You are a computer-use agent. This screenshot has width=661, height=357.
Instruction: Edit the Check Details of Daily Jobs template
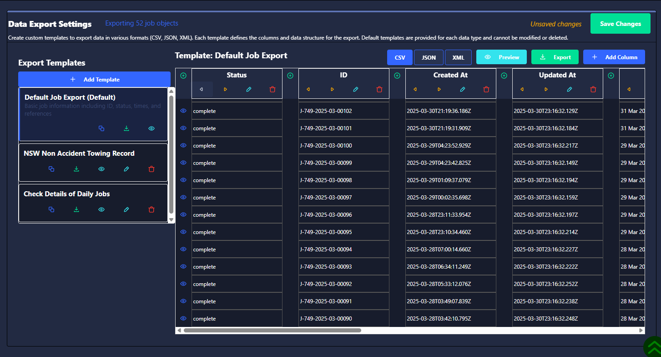pos(126,209)
